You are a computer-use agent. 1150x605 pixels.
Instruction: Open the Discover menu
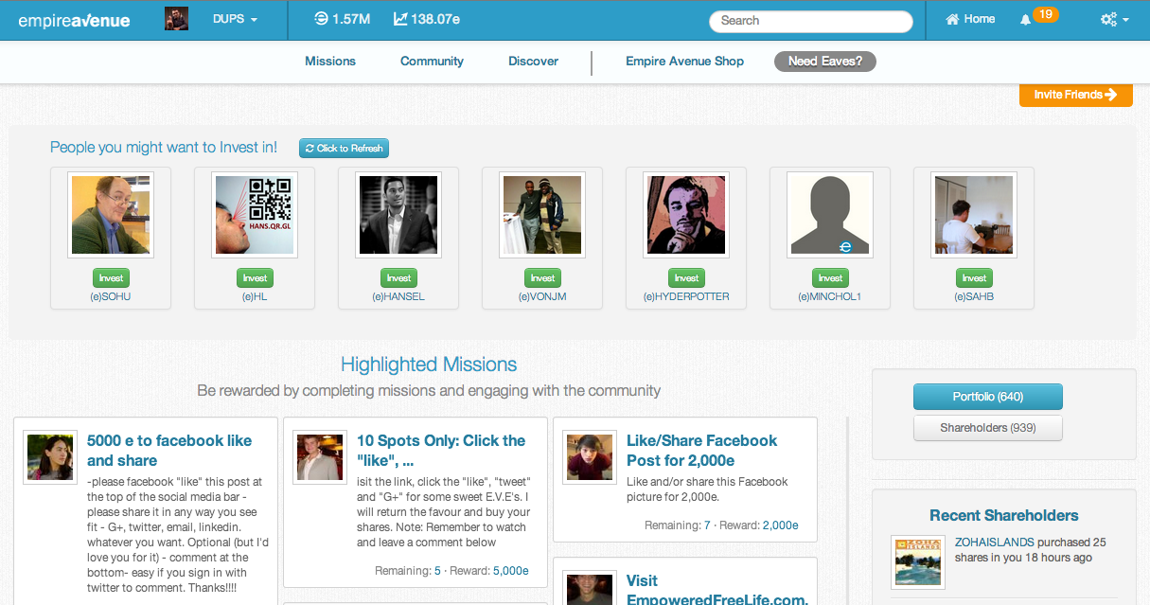pos(533,62)
